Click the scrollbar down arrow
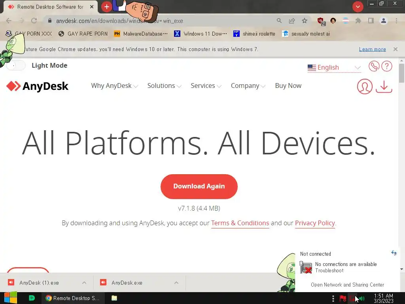Image resolution: width=405 pixels, height=304 pixels. pos(401,269)
